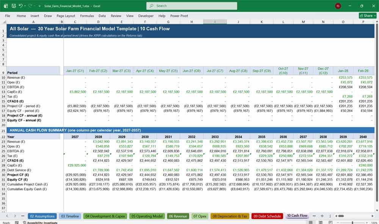Viewport: 379px width, 224px height.
Task: Switch to '09 Debt Schedule' sheet tab
Action: 267,216
